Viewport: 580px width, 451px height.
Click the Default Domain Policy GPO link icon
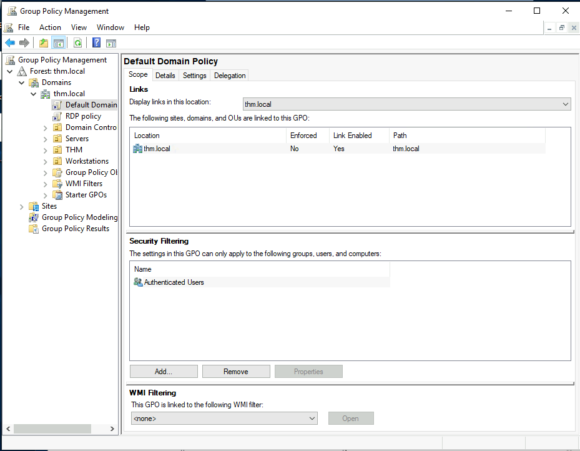click(x=57, y=105)
